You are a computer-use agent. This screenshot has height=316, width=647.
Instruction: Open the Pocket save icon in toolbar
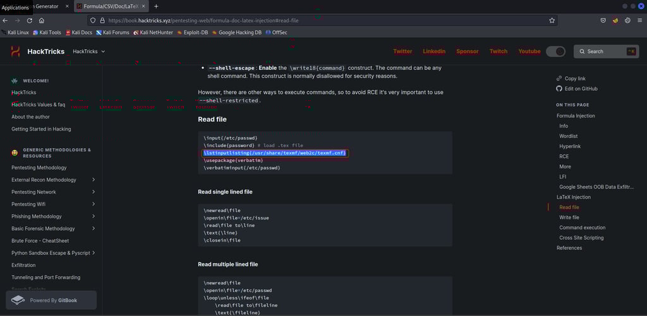click(x=603, y=20)
